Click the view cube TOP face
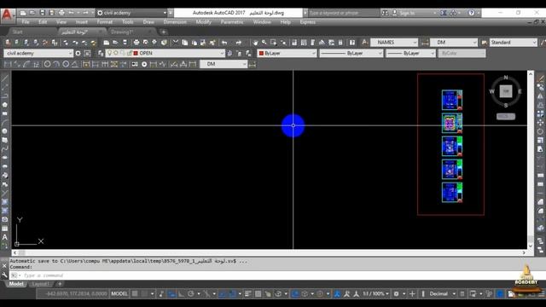 pyautogui.click(x=506, y=91)
